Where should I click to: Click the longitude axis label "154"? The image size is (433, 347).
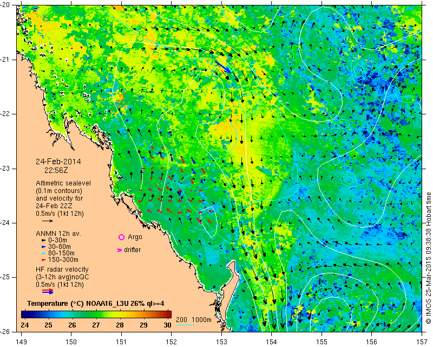coord(272,342)
